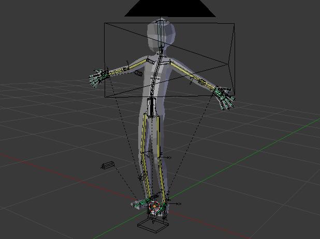320x239 pixels.
Task: Select the yellow thigh bone of screen-left leg
Action: click(x=143, y=134)
